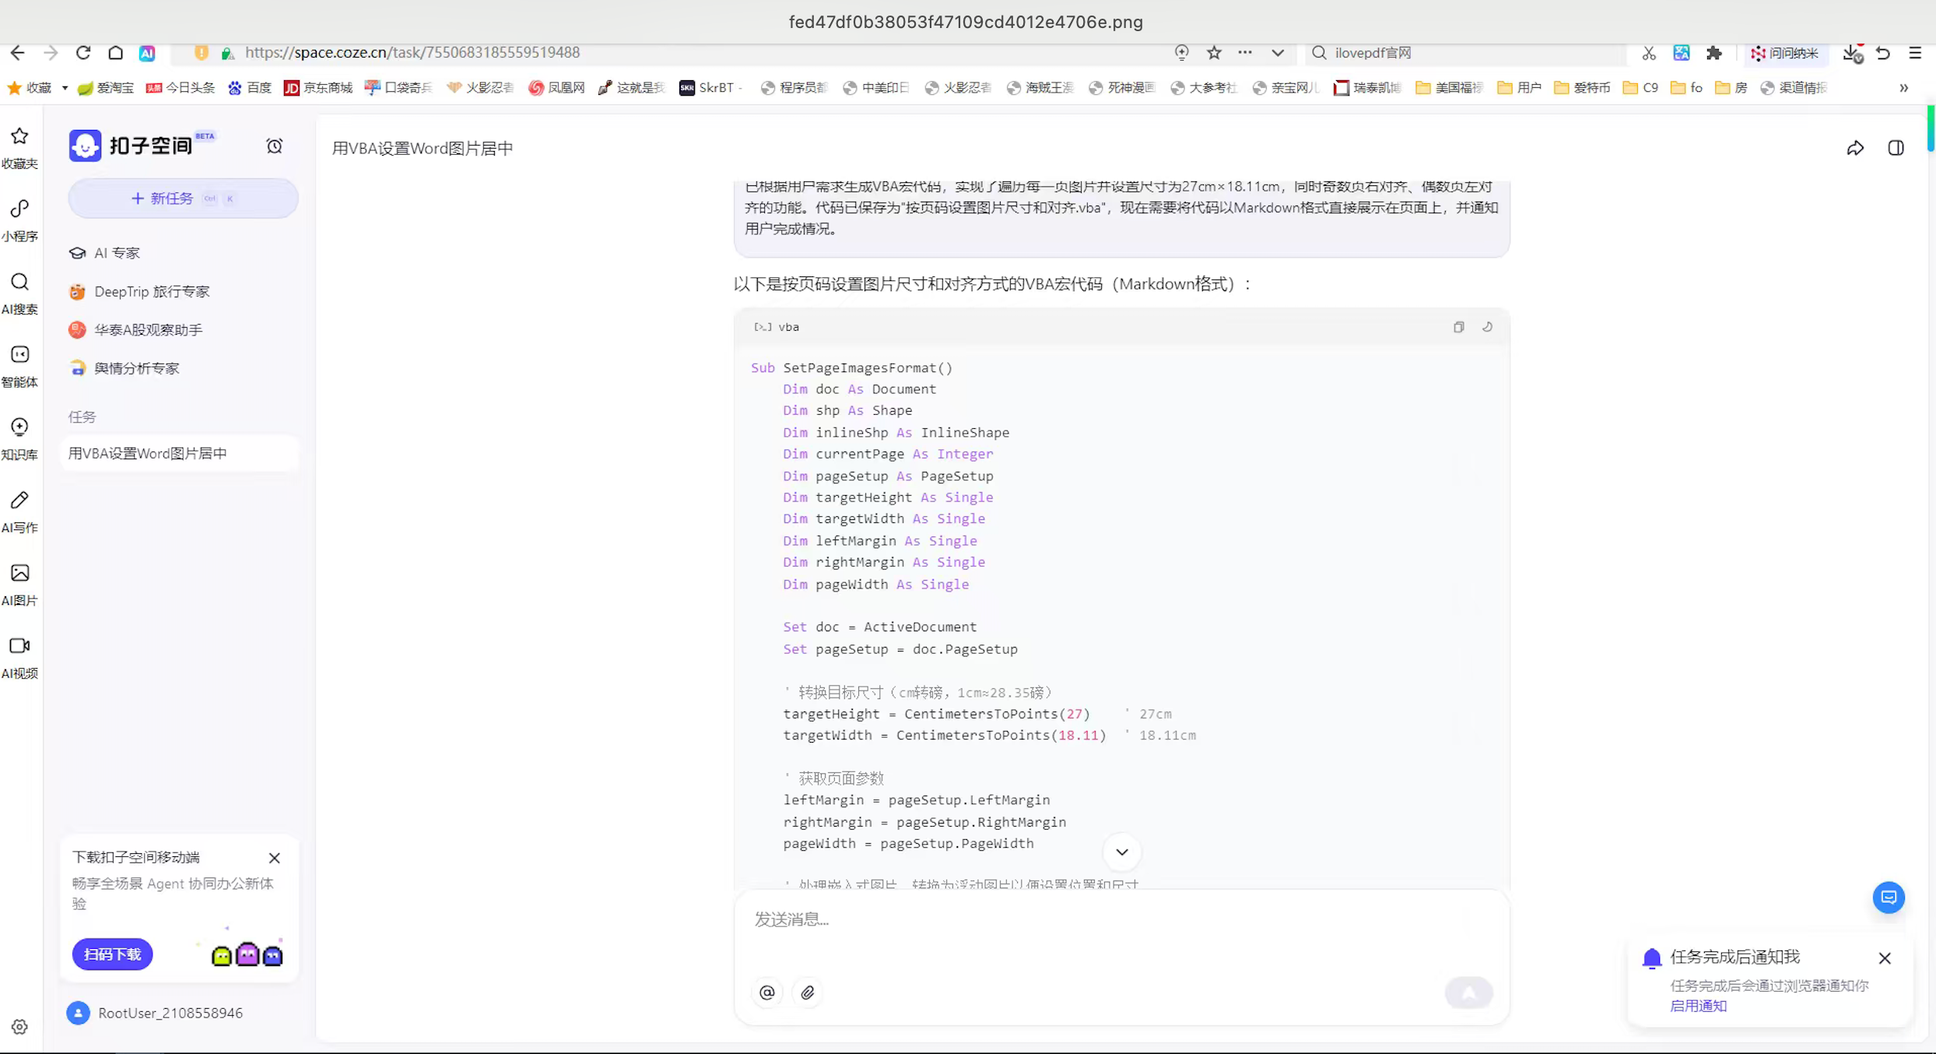Open the blue feedback chat bubble
1936x1054 pixels.
(x=1888, y=898)
